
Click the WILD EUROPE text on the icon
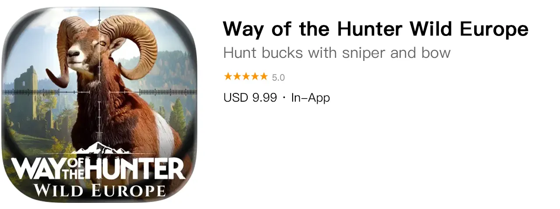tap(100, 190)
